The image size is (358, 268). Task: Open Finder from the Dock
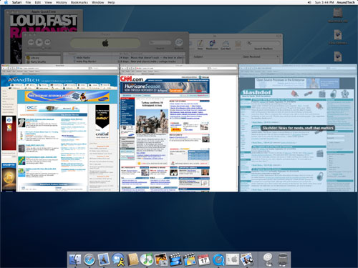[x=75, y=259]
